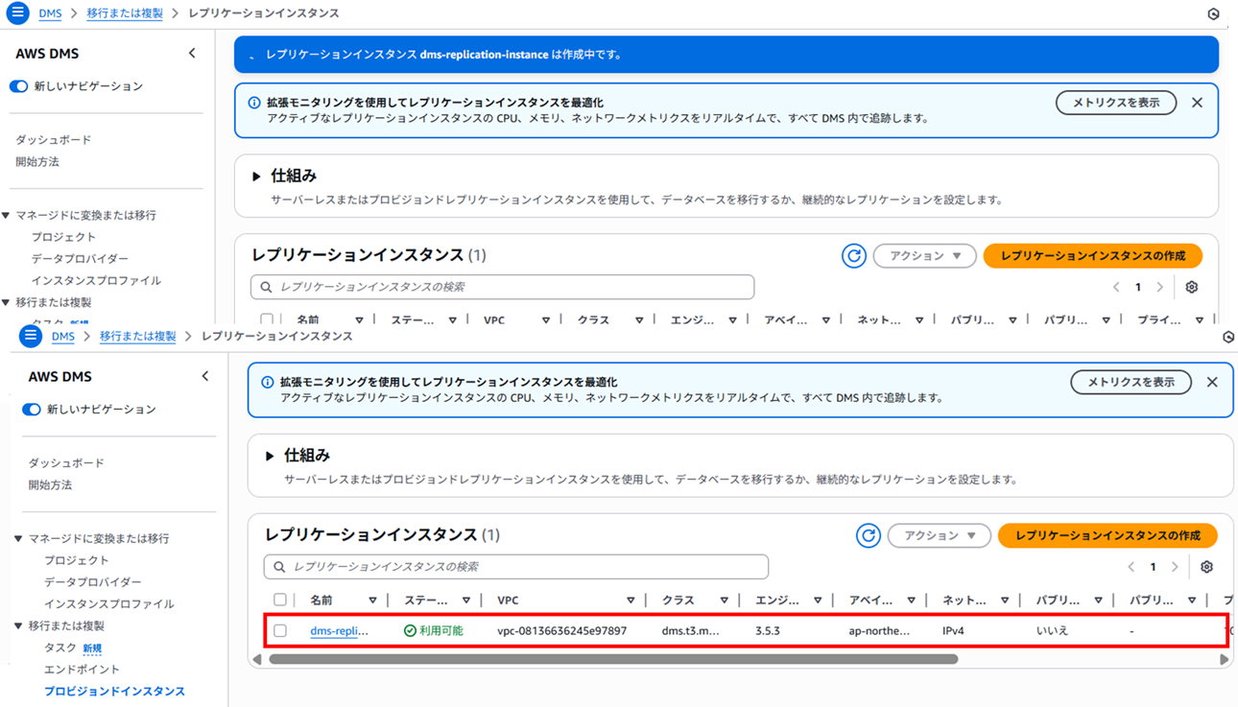Image resolution: width=1238 pixels, height=707 pixels.
Task: Open table preferences gear in the lower screenshot
Action: 1206,567
